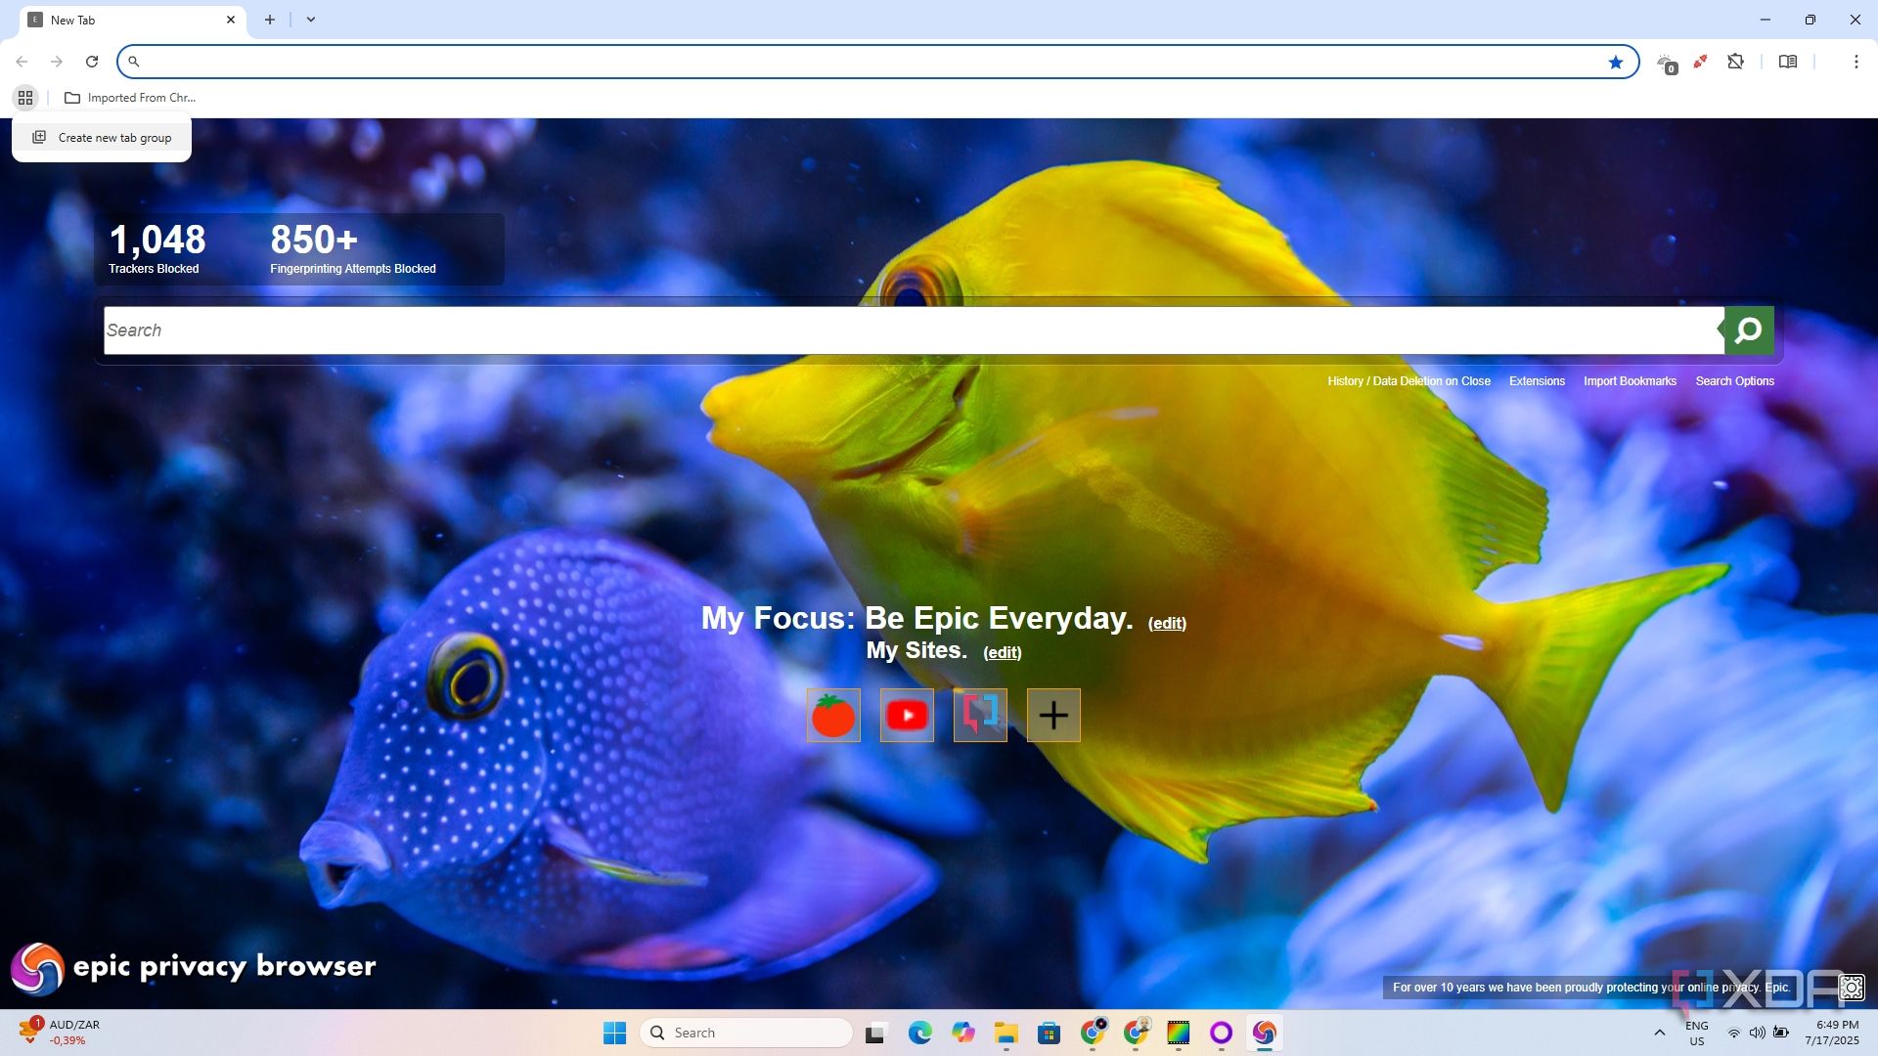Open the browser three-dot menu
Image resolution: width=1878 pixels, height=1056 pixels.
(1856, 62)
